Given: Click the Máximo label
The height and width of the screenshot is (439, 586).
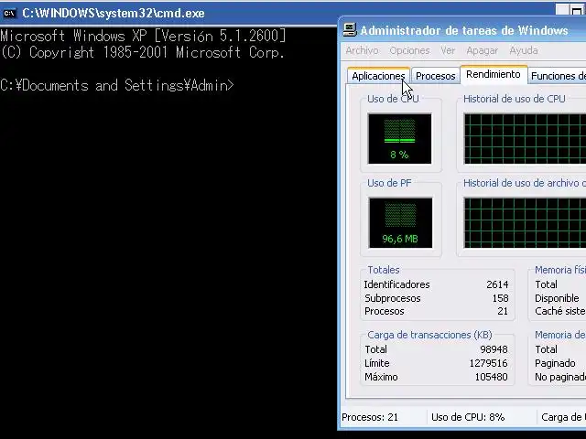Looking at the screenshot, I should pyautogui.click(x=381, y=377).
